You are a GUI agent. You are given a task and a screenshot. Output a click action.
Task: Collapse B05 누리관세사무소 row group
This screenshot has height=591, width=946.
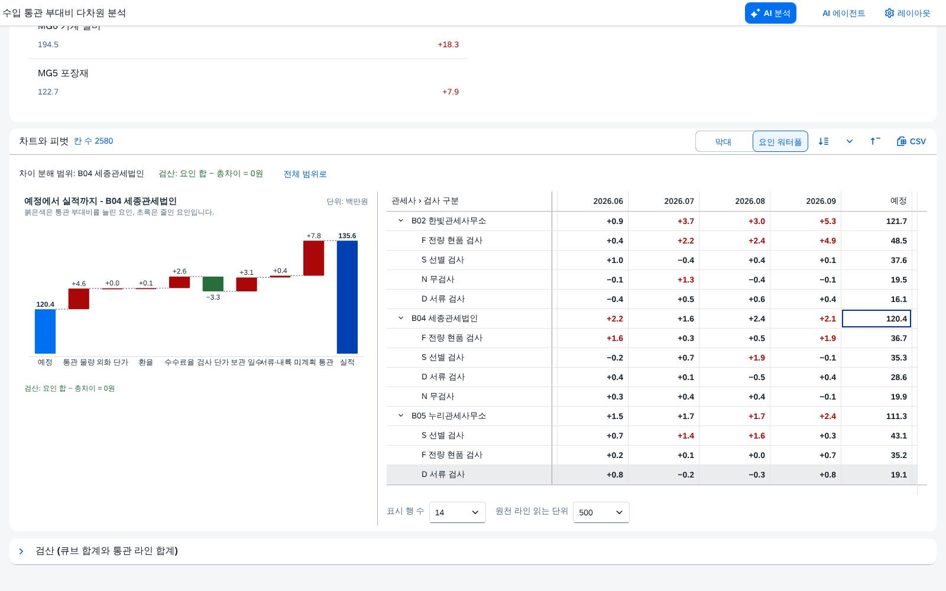[x=401, y=415]
